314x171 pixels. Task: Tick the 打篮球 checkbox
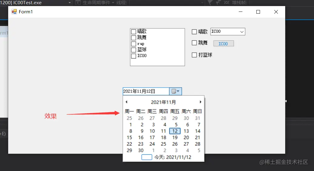pyautogui.click(x=194, y=55)
